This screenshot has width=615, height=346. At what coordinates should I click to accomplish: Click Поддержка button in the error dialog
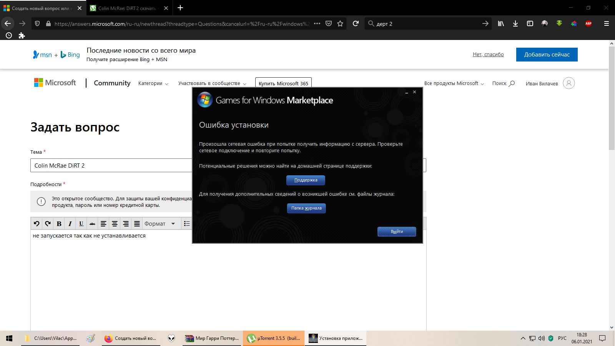(x=306, y=180)
